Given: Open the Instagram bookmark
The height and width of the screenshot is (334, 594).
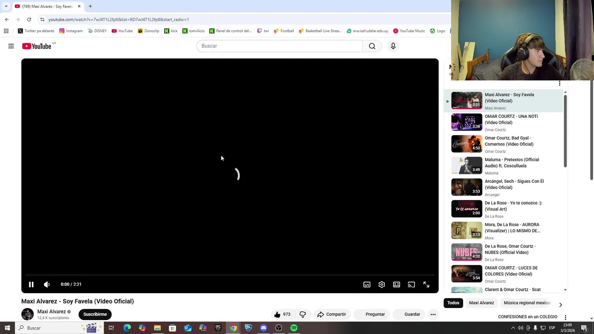Looking at the screenshot, I should tap(71, 31).
